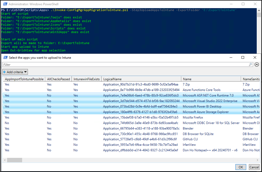
Task: Click logical name Application_90d7b31d-91c3-4bd0-9699-5cf2e5af94aa
Action: click(x=141, y=84)
